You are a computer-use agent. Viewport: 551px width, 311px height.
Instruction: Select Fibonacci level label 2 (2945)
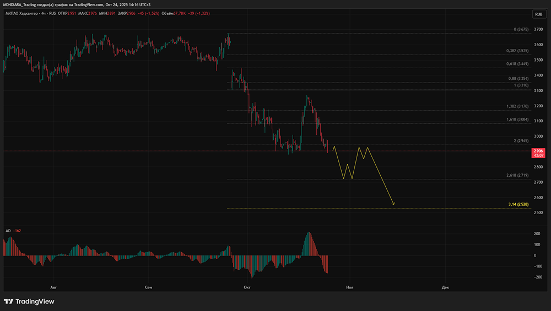[521, 141]
